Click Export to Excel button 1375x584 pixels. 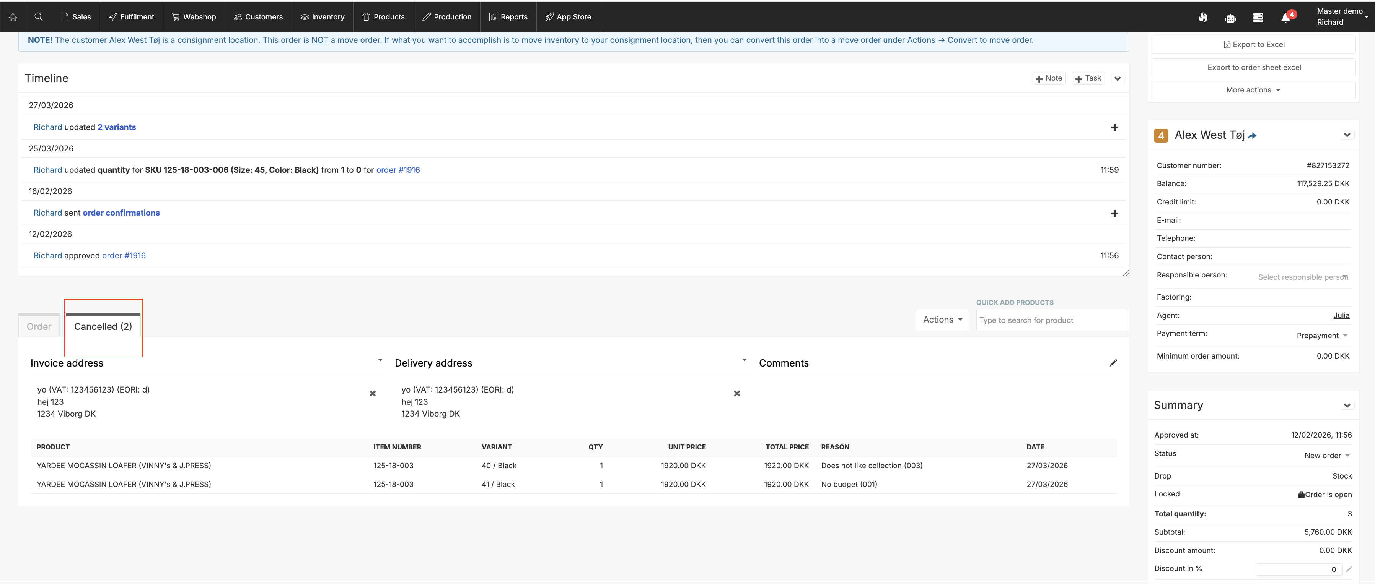[1253, 44]
